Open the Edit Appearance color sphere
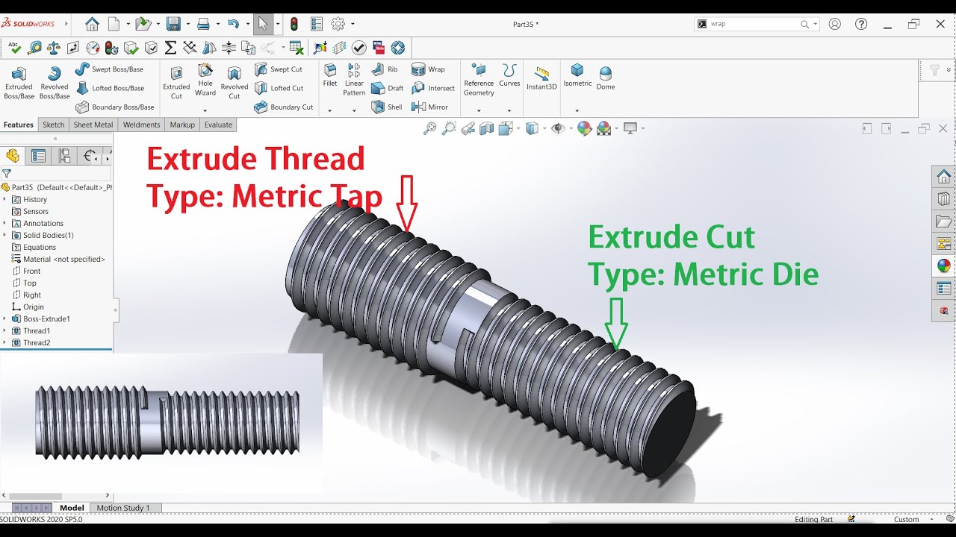This screenshot has width=956, height=537. (584, 128)
